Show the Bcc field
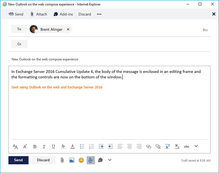The width and height of the screenshot is (219, 173). (x=205, y=30)
